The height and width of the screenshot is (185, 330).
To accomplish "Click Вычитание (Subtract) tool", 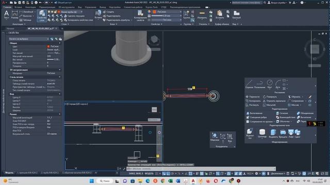I will [304, 117].
